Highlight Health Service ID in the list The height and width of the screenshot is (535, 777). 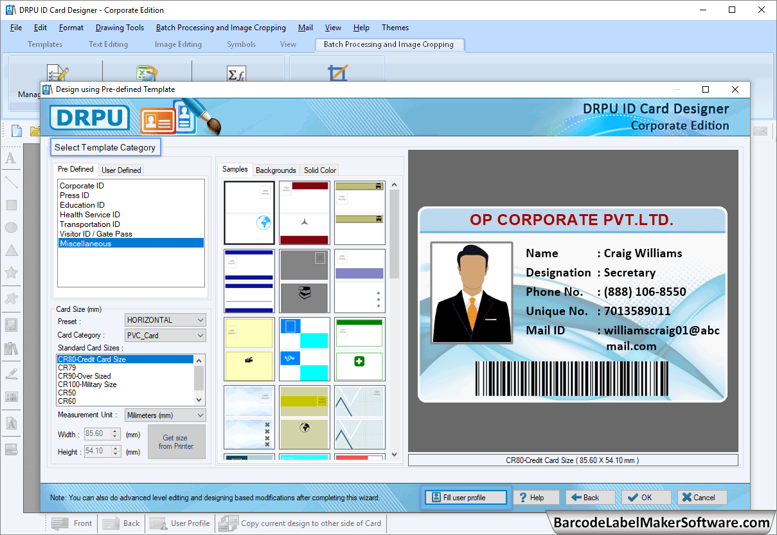89,214
